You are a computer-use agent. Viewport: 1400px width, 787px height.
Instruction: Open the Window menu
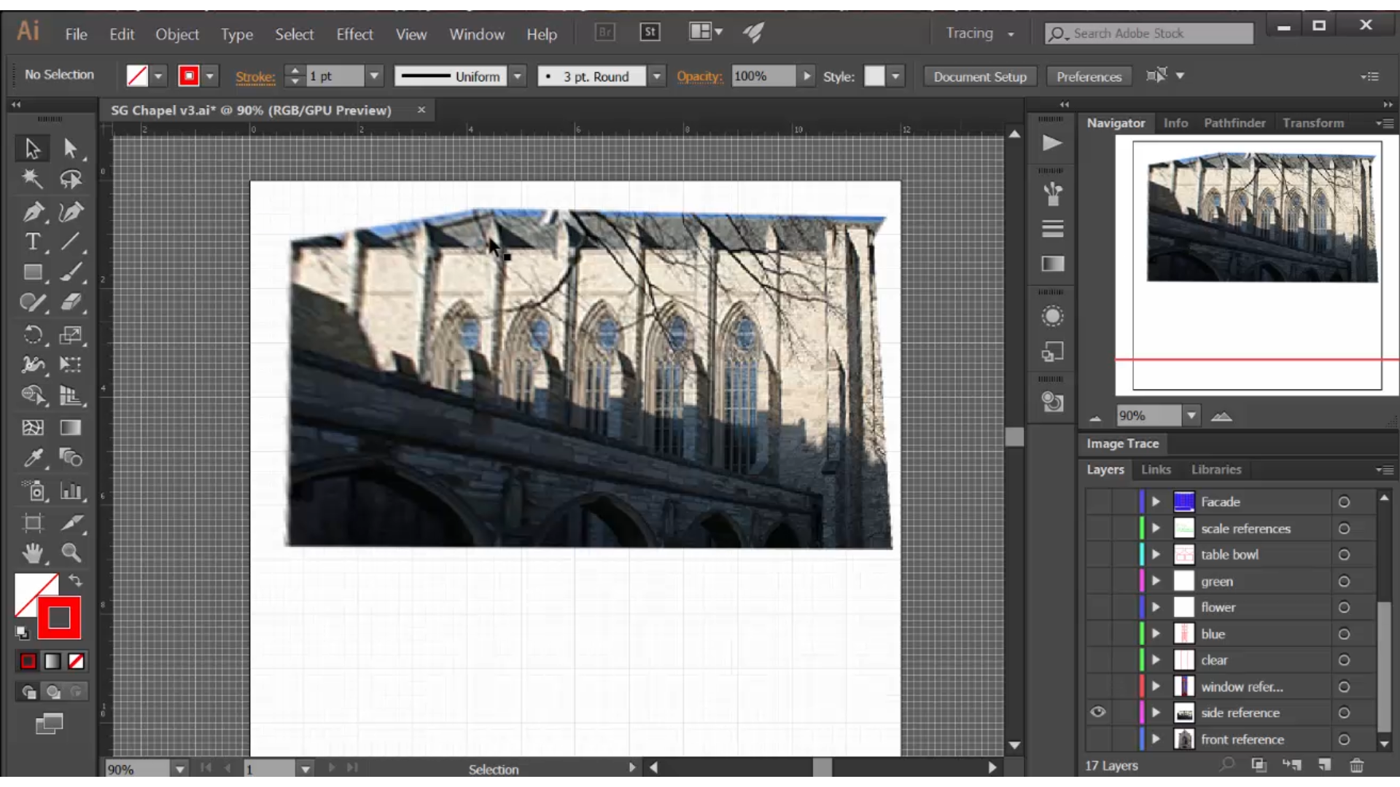click(x=478, y=34)
